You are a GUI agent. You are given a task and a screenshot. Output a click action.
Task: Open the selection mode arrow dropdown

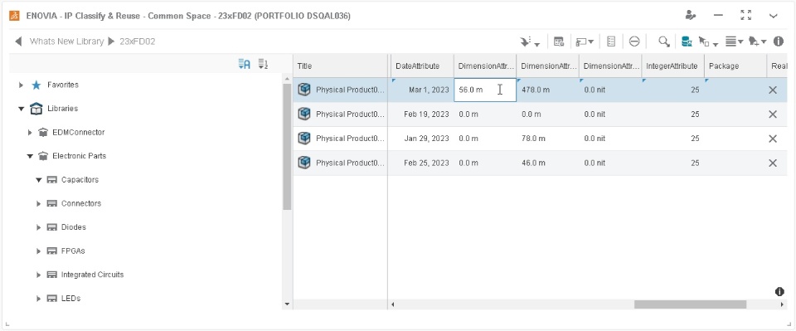pos(708,41)
